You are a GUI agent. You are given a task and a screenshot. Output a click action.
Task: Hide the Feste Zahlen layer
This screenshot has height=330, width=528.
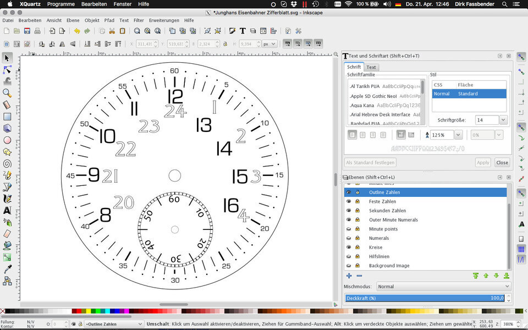[348, 201]
